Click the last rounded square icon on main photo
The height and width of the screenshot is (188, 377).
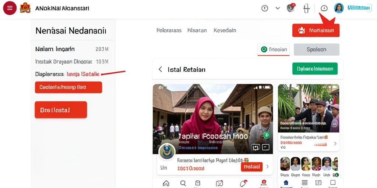(265, 148)
